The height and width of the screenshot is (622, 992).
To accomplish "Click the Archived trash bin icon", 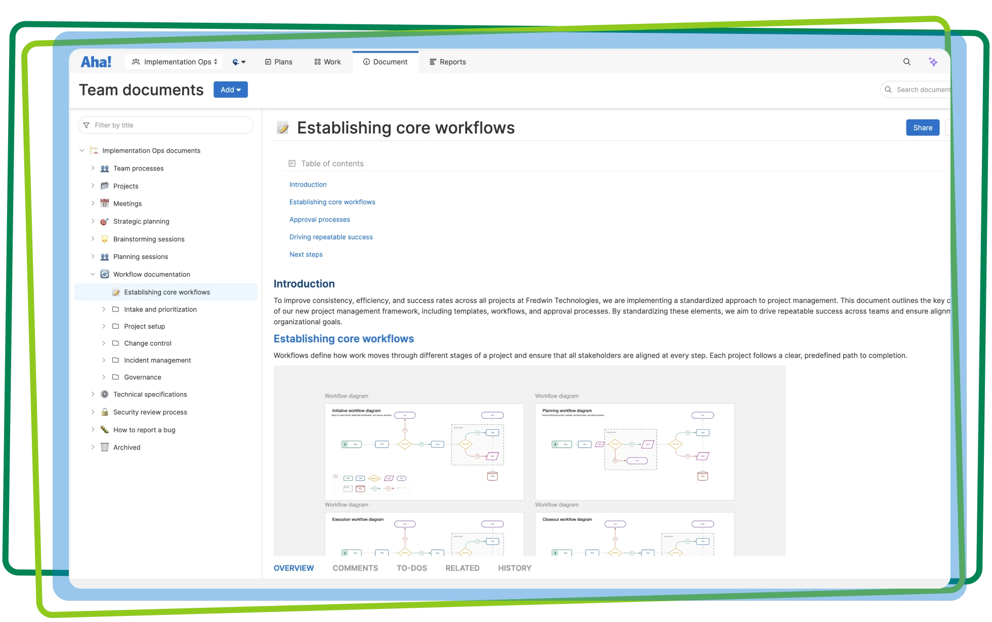I will (x=105, y=448).
